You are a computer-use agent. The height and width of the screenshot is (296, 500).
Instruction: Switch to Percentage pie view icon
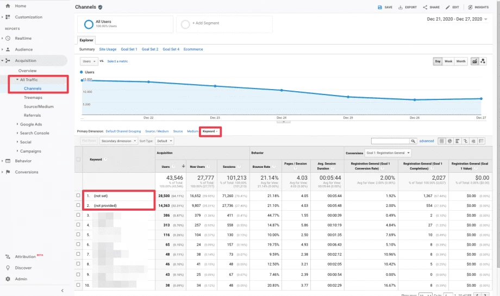tap(449, 141)
